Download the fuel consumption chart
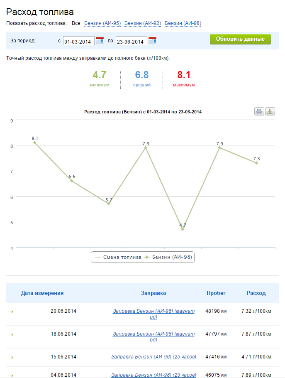 tap(270, 111)
